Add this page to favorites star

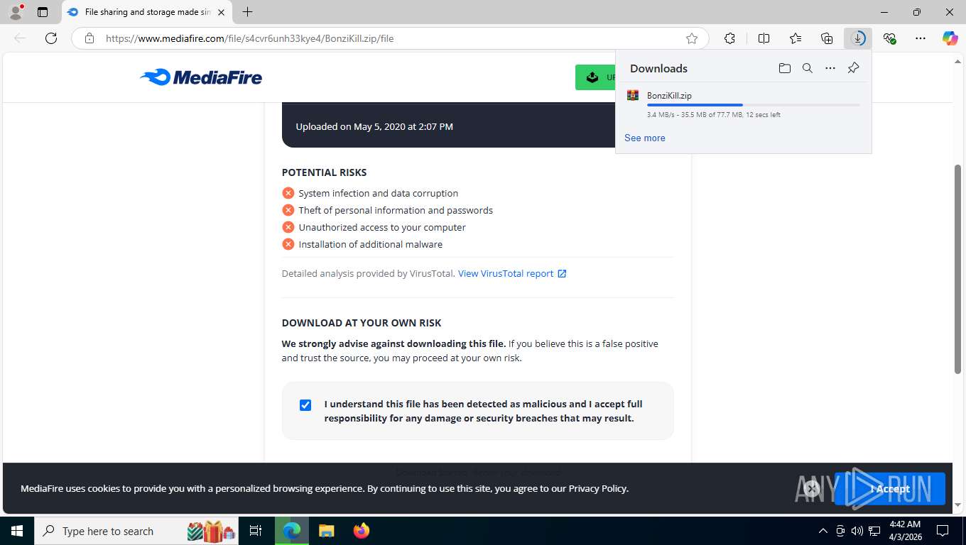coord(692,38)
